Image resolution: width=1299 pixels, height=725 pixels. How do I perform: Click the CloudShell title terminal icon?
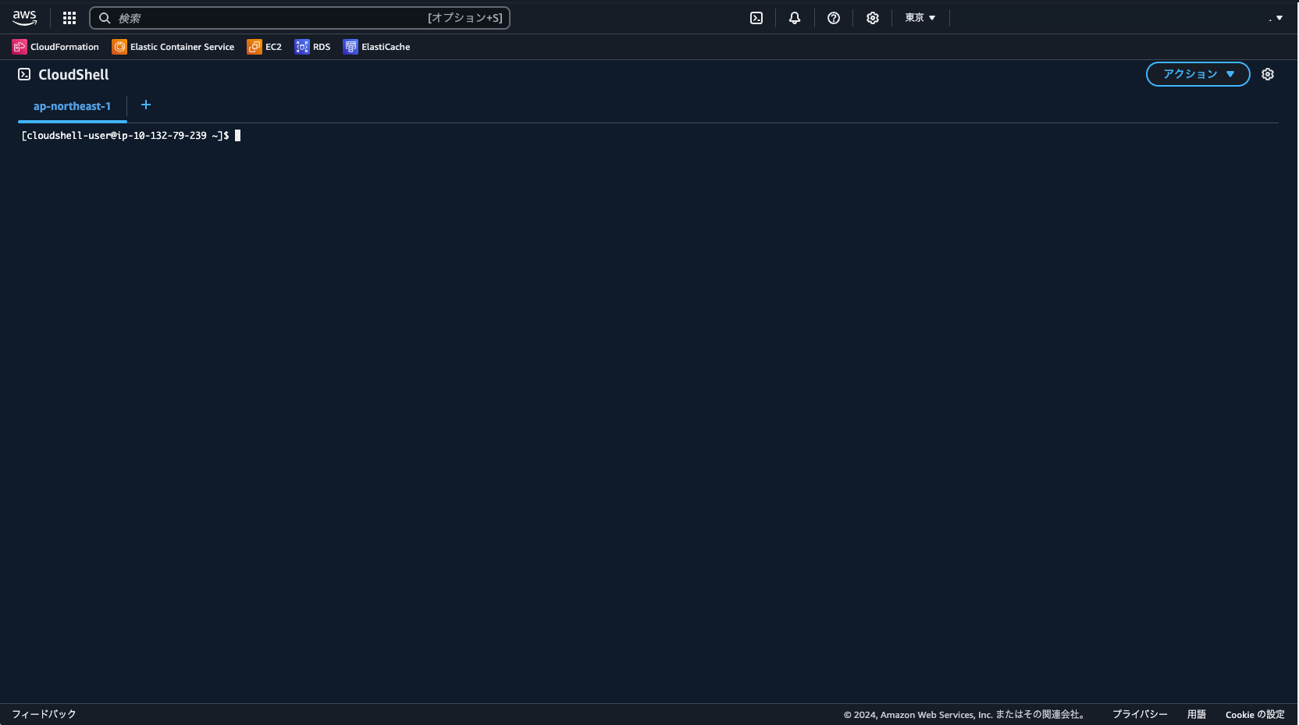[x=24, y=74]
